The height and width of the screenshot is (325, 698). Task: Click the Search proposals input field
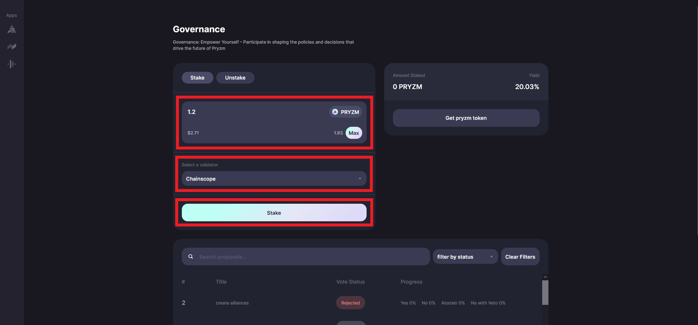(312, 257)
